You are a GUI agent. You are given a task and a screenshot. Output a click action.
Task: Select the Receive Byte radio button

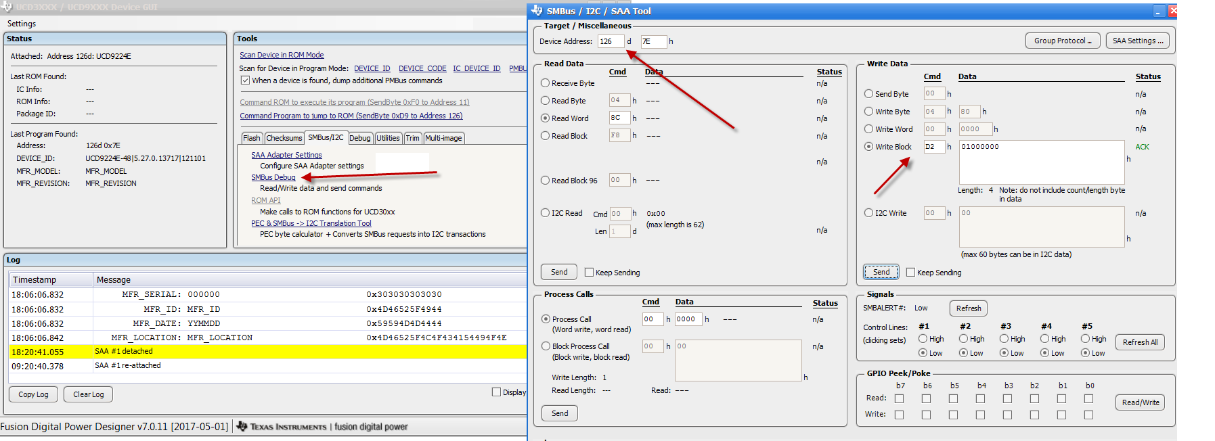pos(545,83)
